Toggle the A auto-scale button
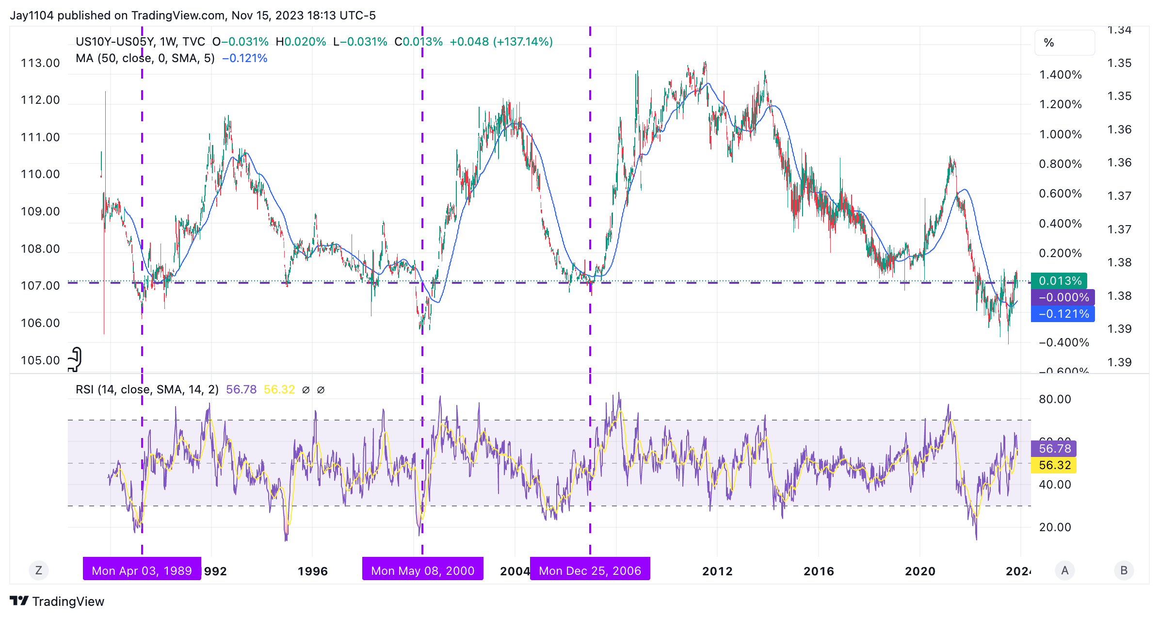 (1065, 570)
